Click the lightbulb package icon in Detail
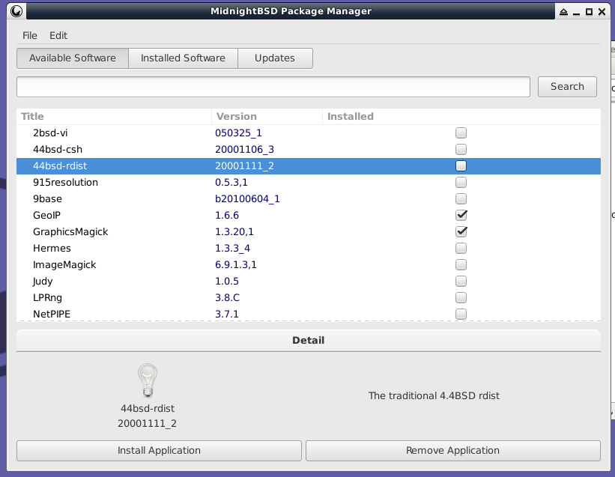Image resolution: width=615 pixels, height=477 pixels. pyautogui.click(x=148, y=380)
